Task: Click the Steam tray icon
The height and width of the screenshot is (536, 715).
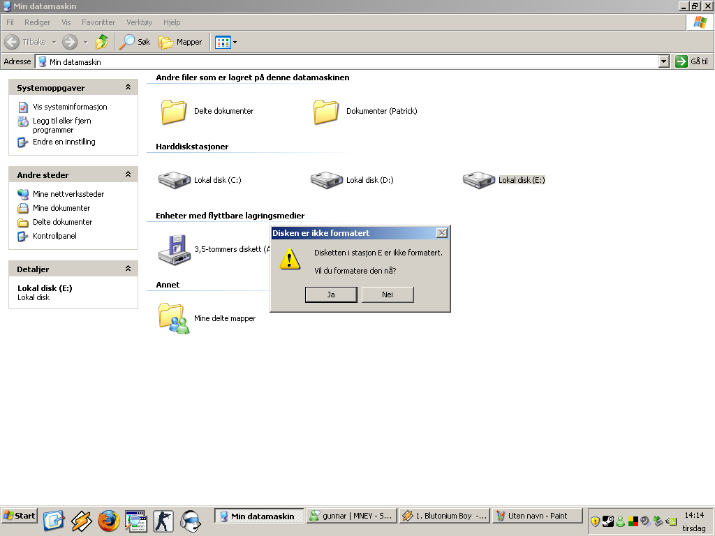Action: [x=608, y=521]
